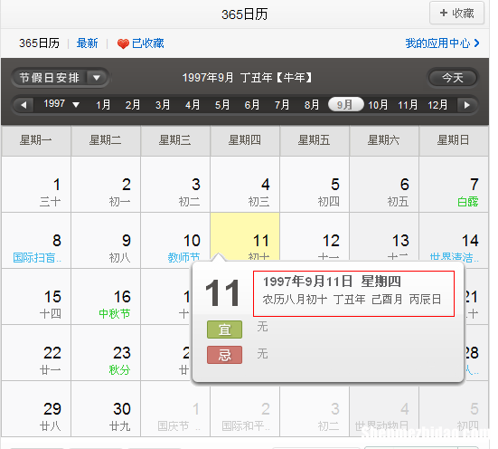Select September 3 初二 cell

pos(175,185)
